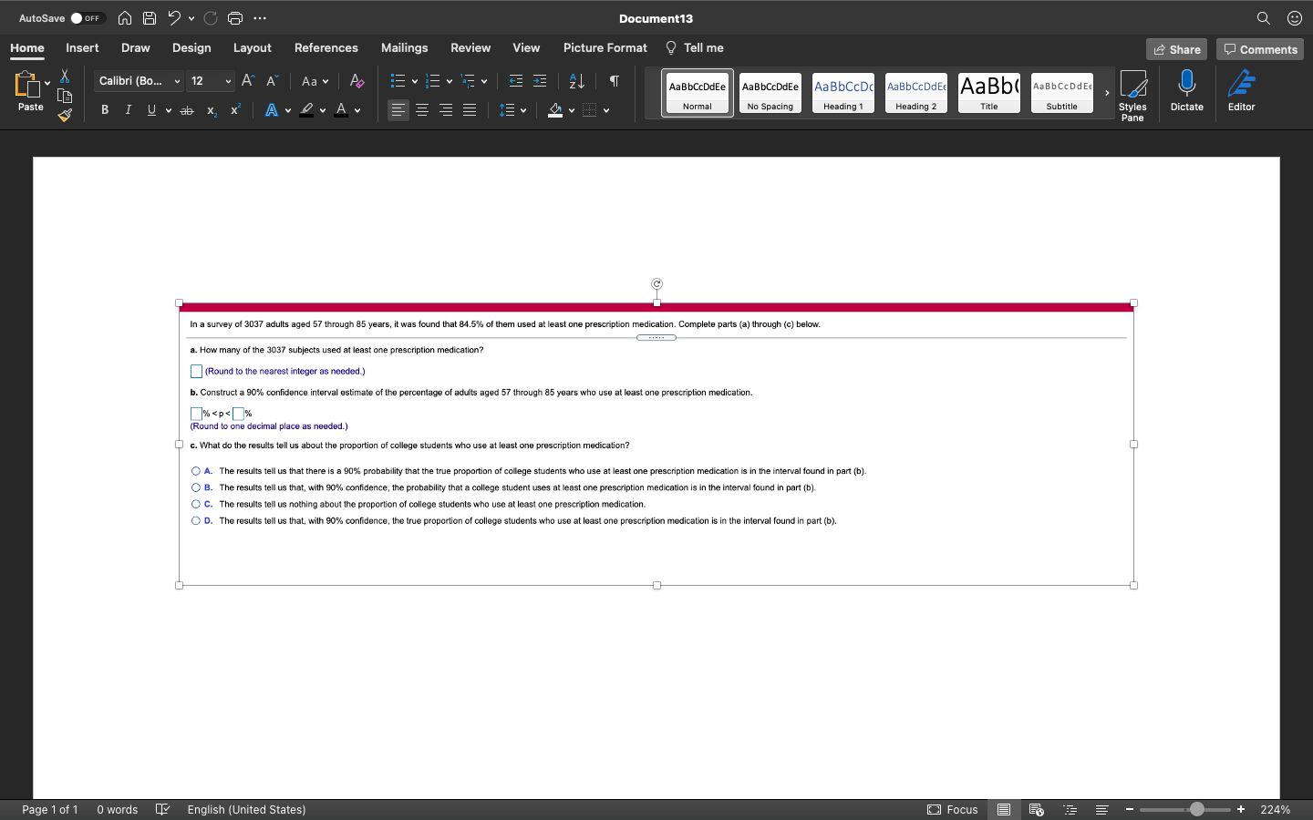The image size is (1313, 820).
Task: Select answer choice C in the document
Action: [x=196, y=504]
